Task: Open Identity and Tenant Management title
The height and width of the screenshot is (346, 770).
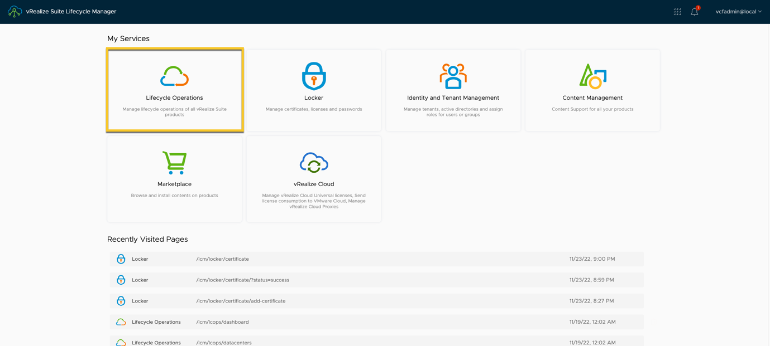Action: (x=453, y=98)
